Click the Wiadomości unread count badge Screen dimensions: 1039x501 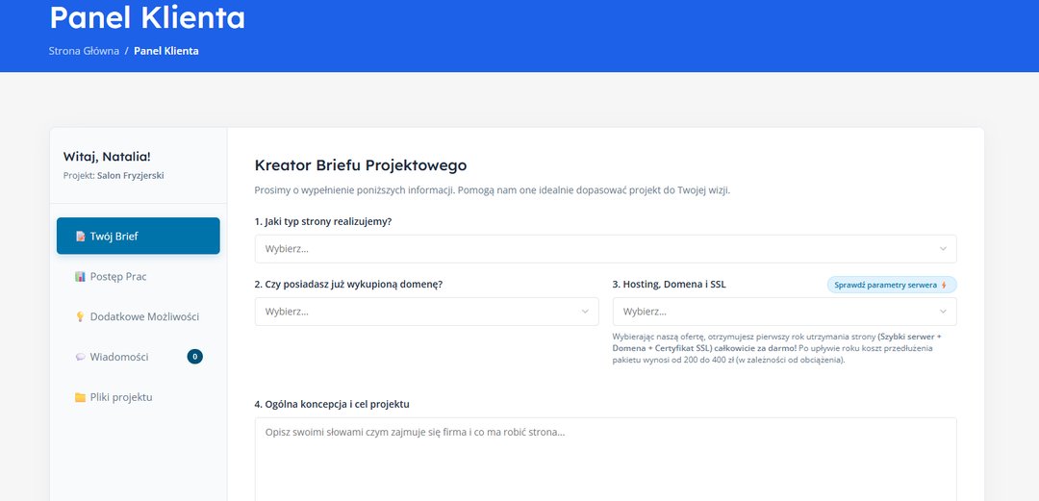tap(195, 357)
